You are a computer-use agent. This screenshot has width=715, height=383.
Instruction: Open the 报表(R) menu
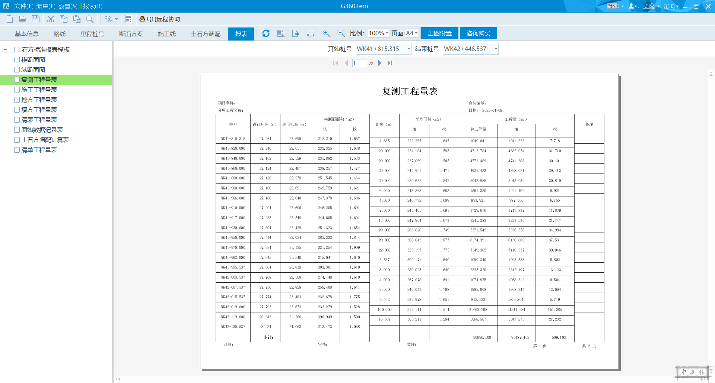(92, 6)
